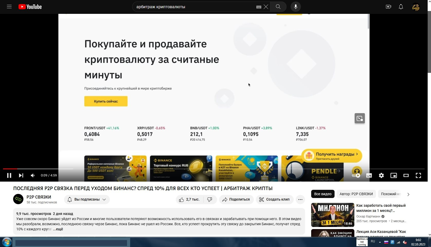The height and width of the screenshot is (247, 431).
Task: Expand the Вы подписаны subscription dropdown
Action: (87, 199)
